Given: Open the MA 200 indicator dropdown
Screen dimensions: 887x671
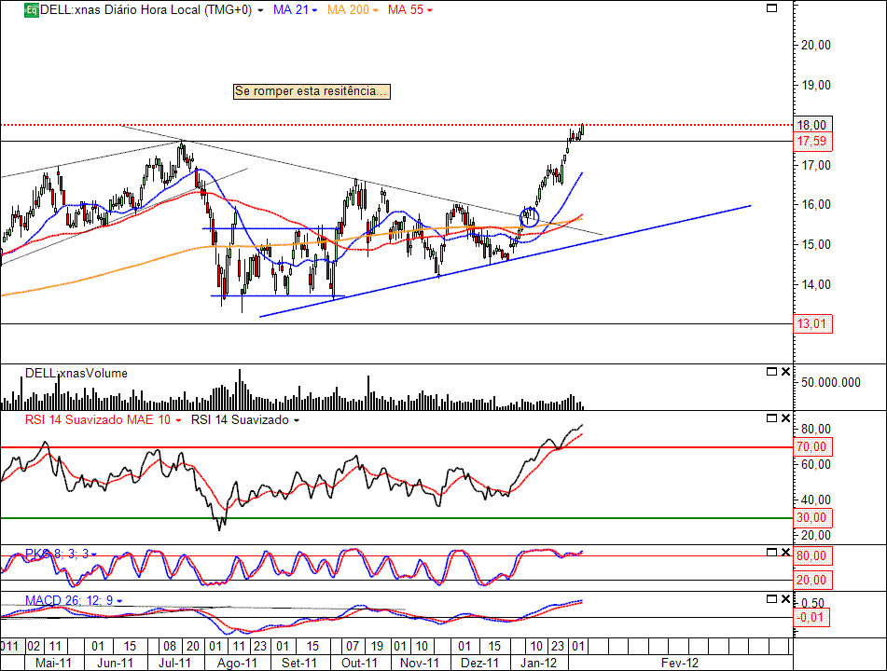Looking at the screenshot, I should point(375,11).
